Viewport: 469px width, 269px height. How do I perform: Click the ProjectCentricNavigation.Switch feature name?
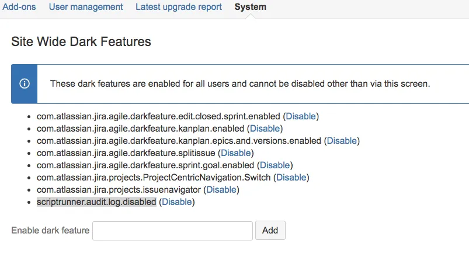pyautogui.click(x=154, y=178)
